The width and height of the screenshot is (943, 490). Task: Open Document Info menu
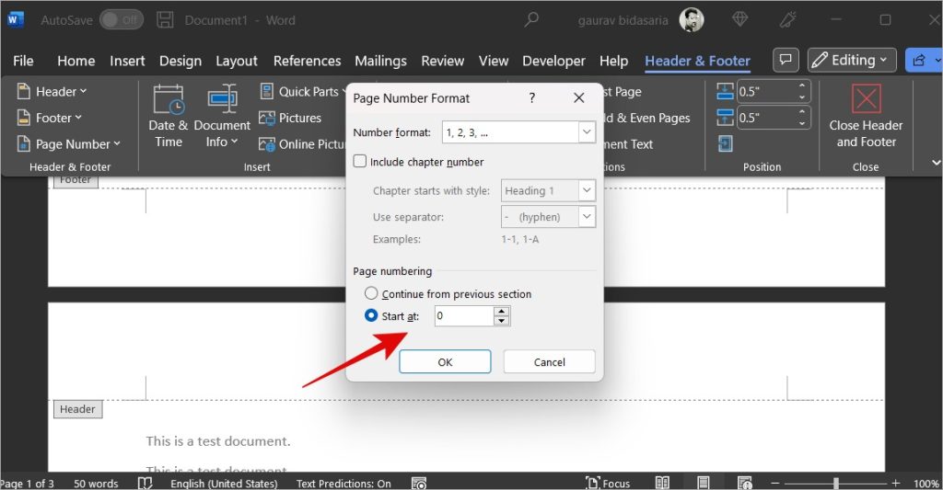(x=222, y=116)
